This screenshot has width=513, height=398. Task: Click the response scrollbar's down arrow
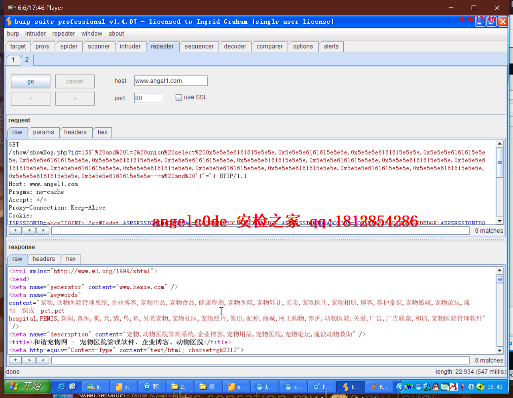[x=500, y=350]
